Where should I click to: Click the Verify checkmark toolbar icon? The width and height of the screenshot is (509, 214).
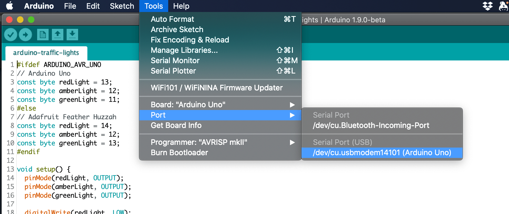11,35
